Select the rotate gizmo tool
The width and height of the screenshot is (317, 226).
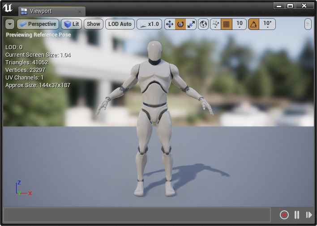tap(180, 24)
